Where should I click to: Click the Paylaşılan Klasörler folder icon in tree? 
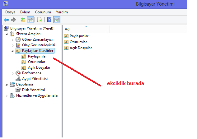pyautogui.click(x=18, y=51)
